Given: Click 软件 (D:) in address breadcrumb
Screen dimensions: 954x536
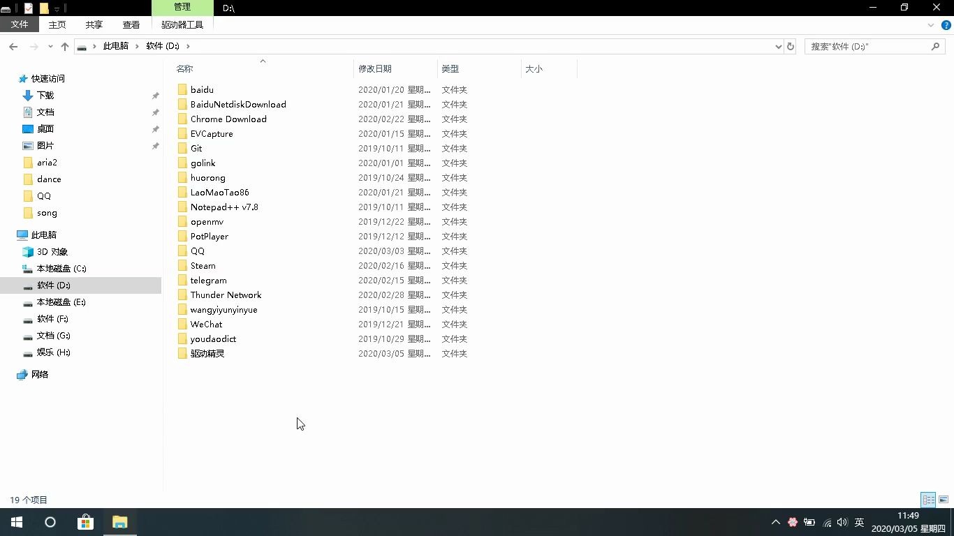Looking at the screenshot, I should 163,46.
